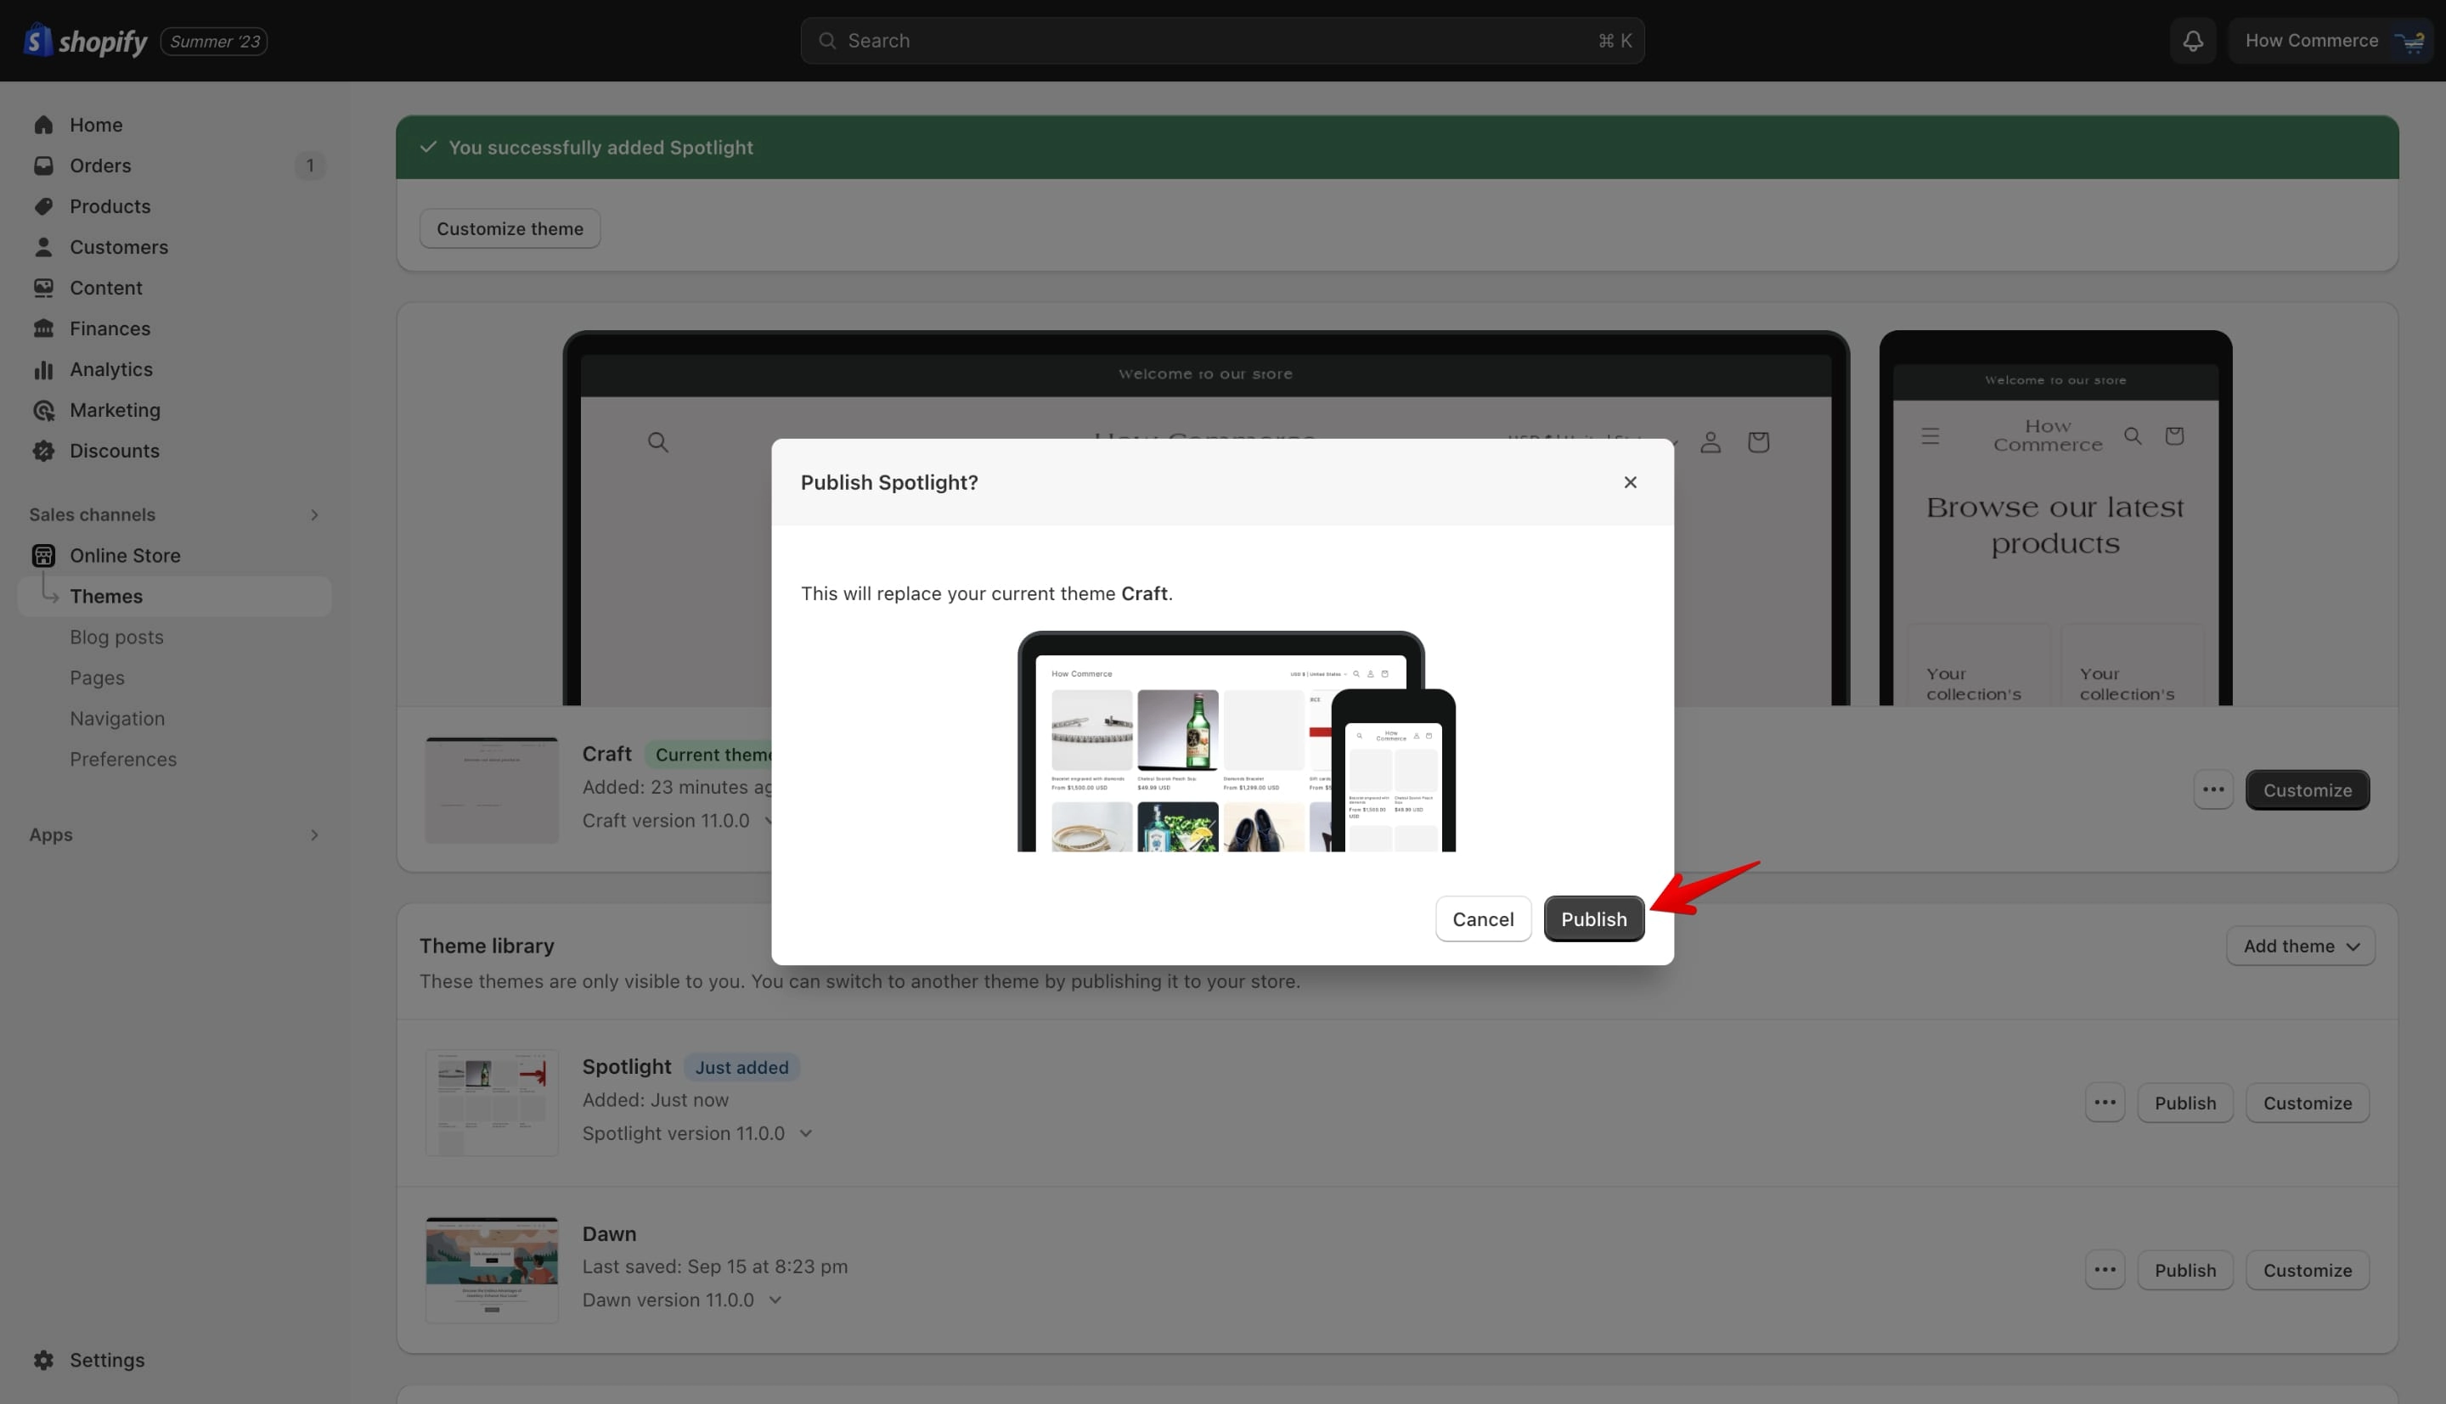The width and height of the screenshot is (2446, 1404).
Task: Open the notifications bell
Action: [2192, 41]
